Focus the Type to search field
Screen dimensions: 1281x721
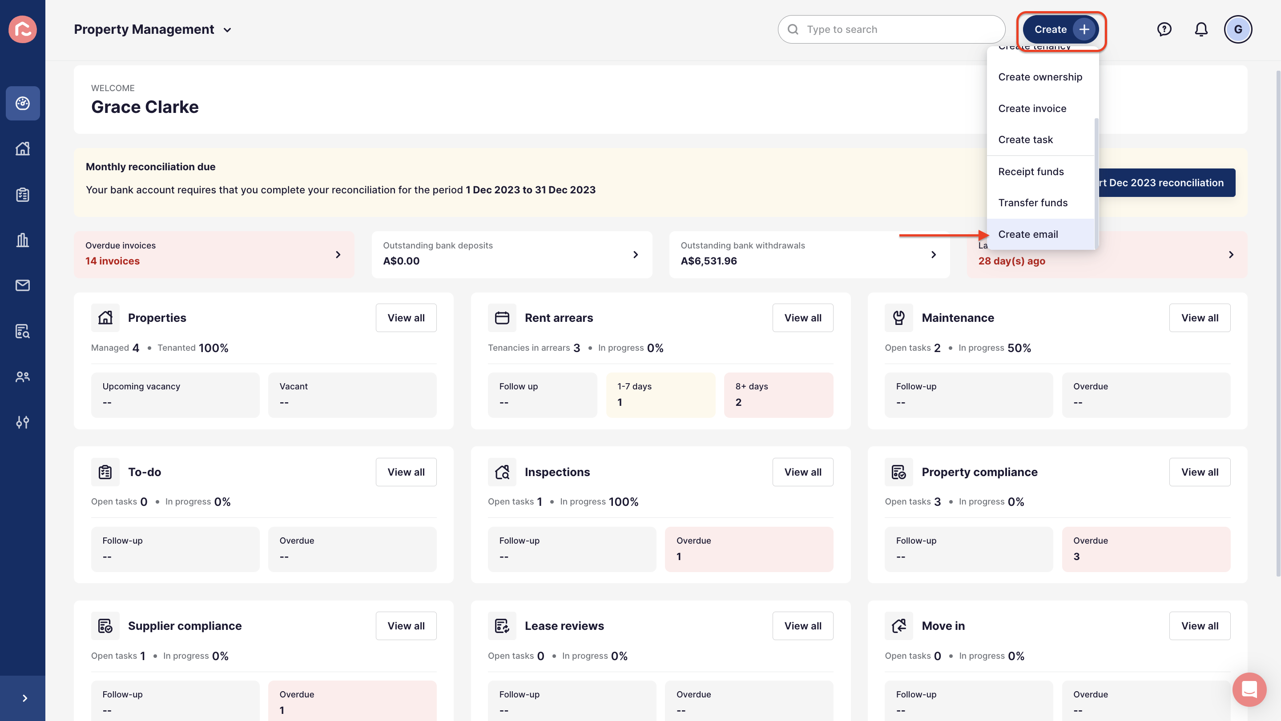click(x=891, y=29)
